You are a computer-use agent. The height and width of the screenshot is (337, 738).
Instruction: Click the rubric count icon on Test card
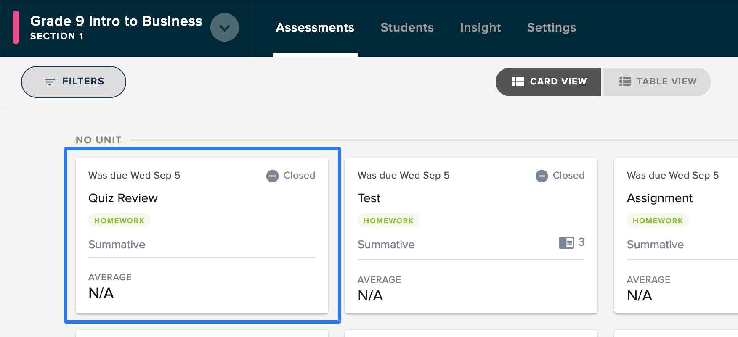coord(566,242)
